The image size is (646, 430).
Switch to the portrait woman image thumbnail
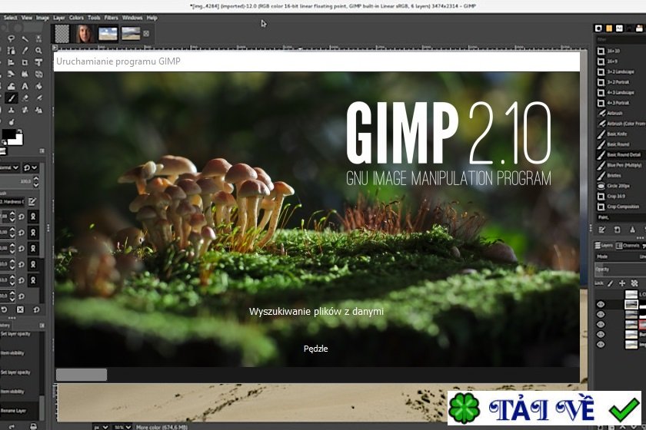click(85, 34)
